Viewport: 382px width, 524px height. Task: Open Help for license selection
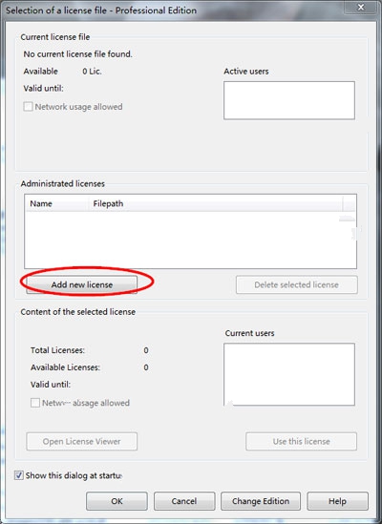337,501
